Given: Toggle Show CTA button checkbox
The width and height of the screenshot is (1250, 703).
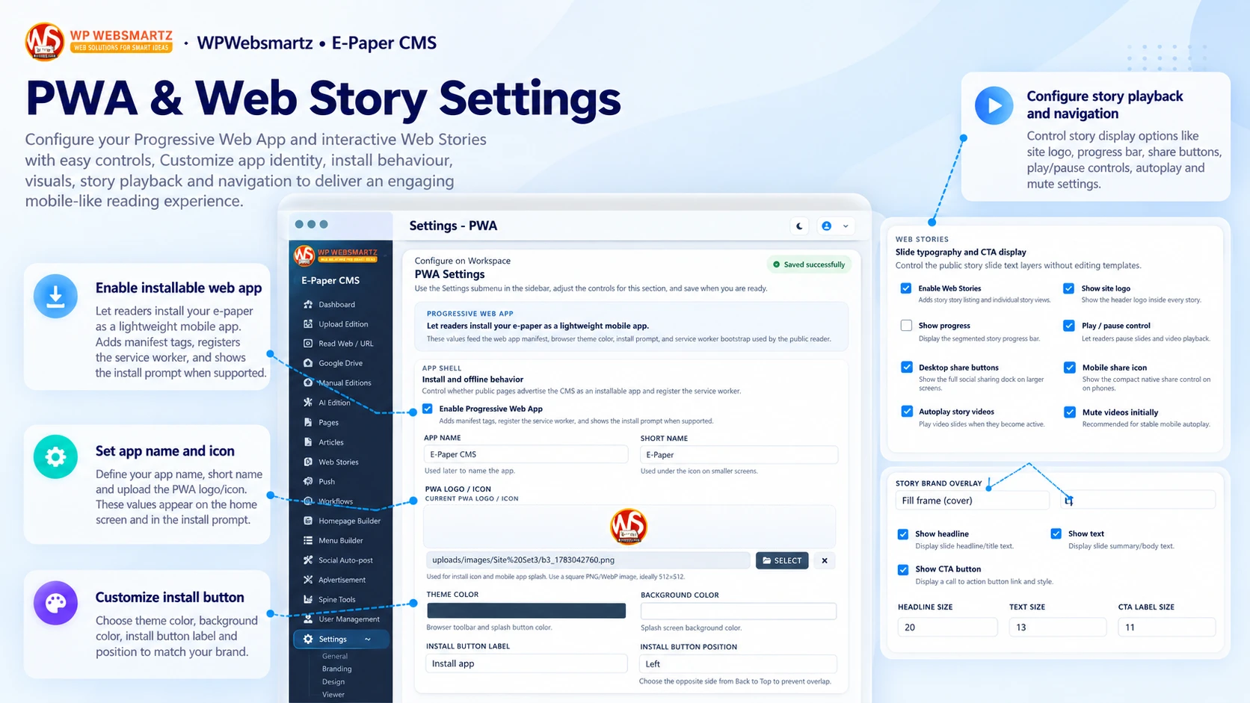Looking at the screenshot, I should 903,570.
